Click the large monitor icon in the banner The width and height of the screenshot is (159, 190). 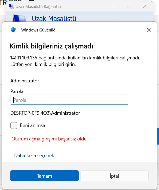pos(19,18)
